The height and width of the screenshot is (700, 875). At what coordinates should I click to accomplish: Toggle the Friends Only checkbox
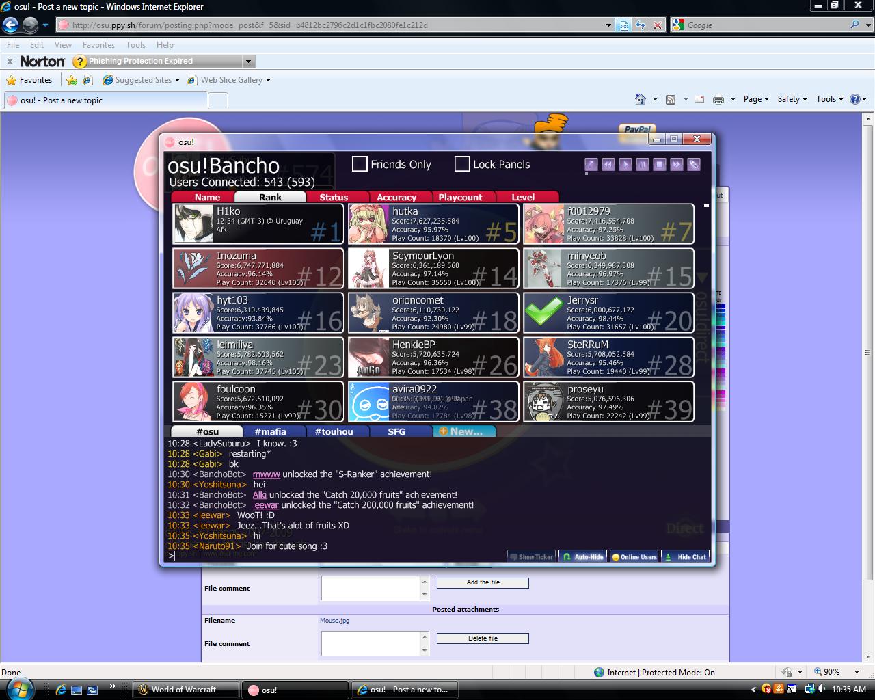point(360,164)
